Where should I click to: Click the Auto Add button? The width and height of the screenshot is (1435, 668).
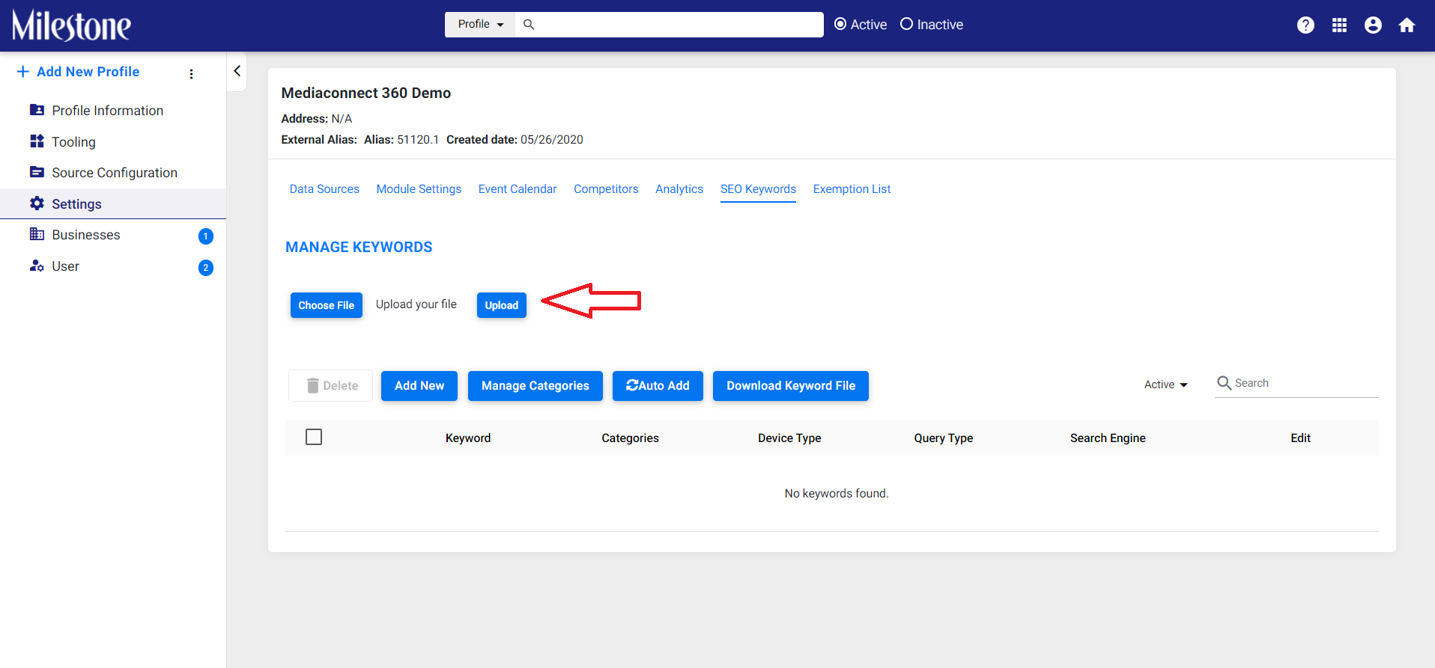[658, 386]
